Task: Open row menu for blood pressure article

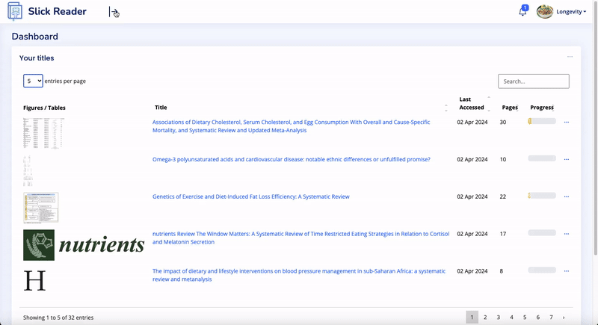Action: pyautogui.click(x=566, y=271)
